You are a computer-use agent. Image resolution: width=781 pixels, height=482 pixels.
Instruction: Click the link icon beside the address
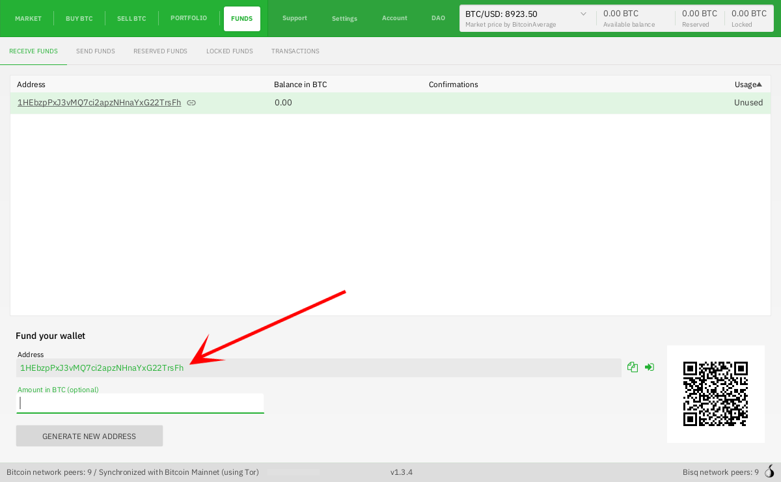click(191, 103)
